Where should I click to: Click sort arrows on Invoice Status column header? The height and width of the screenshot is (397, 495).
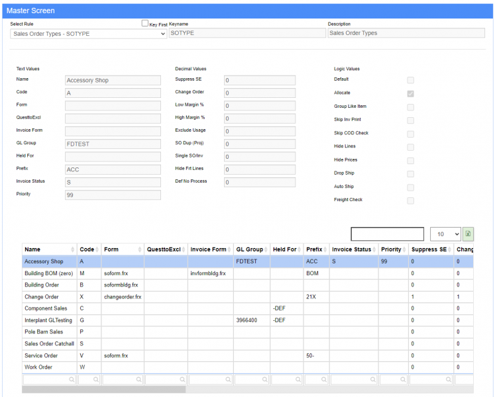tap(375, 249)
